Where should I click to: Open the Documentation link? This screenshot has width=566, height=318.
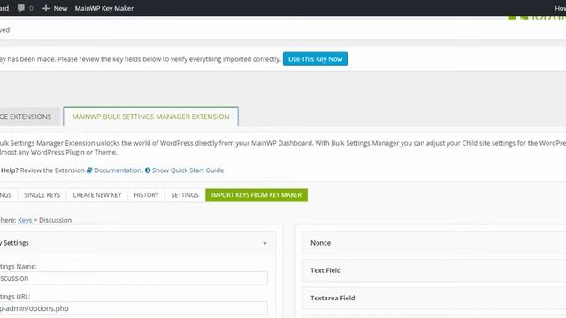click(x=118, y=170)
